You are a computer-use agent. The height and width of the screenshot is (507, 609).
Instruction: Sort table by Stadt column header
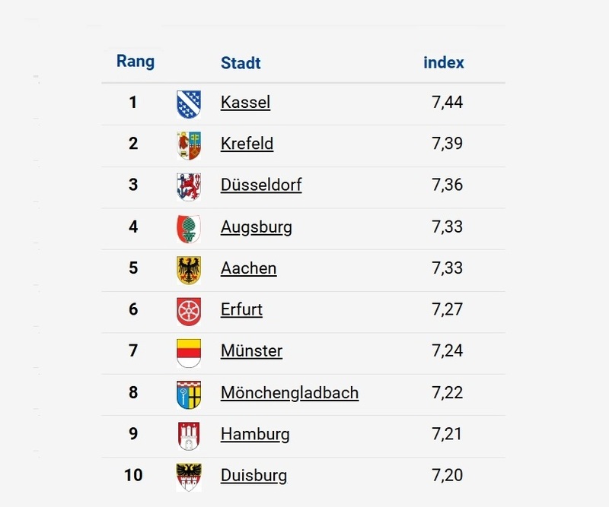(x=241, y=63)
